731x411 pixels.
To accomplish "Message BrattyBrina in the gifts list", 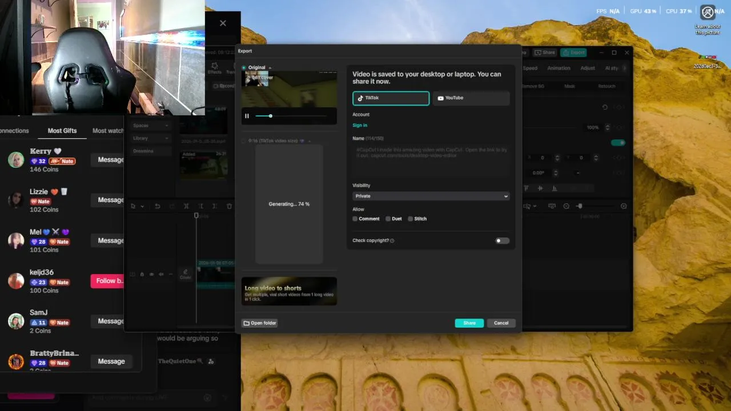I will pos(111,361).
